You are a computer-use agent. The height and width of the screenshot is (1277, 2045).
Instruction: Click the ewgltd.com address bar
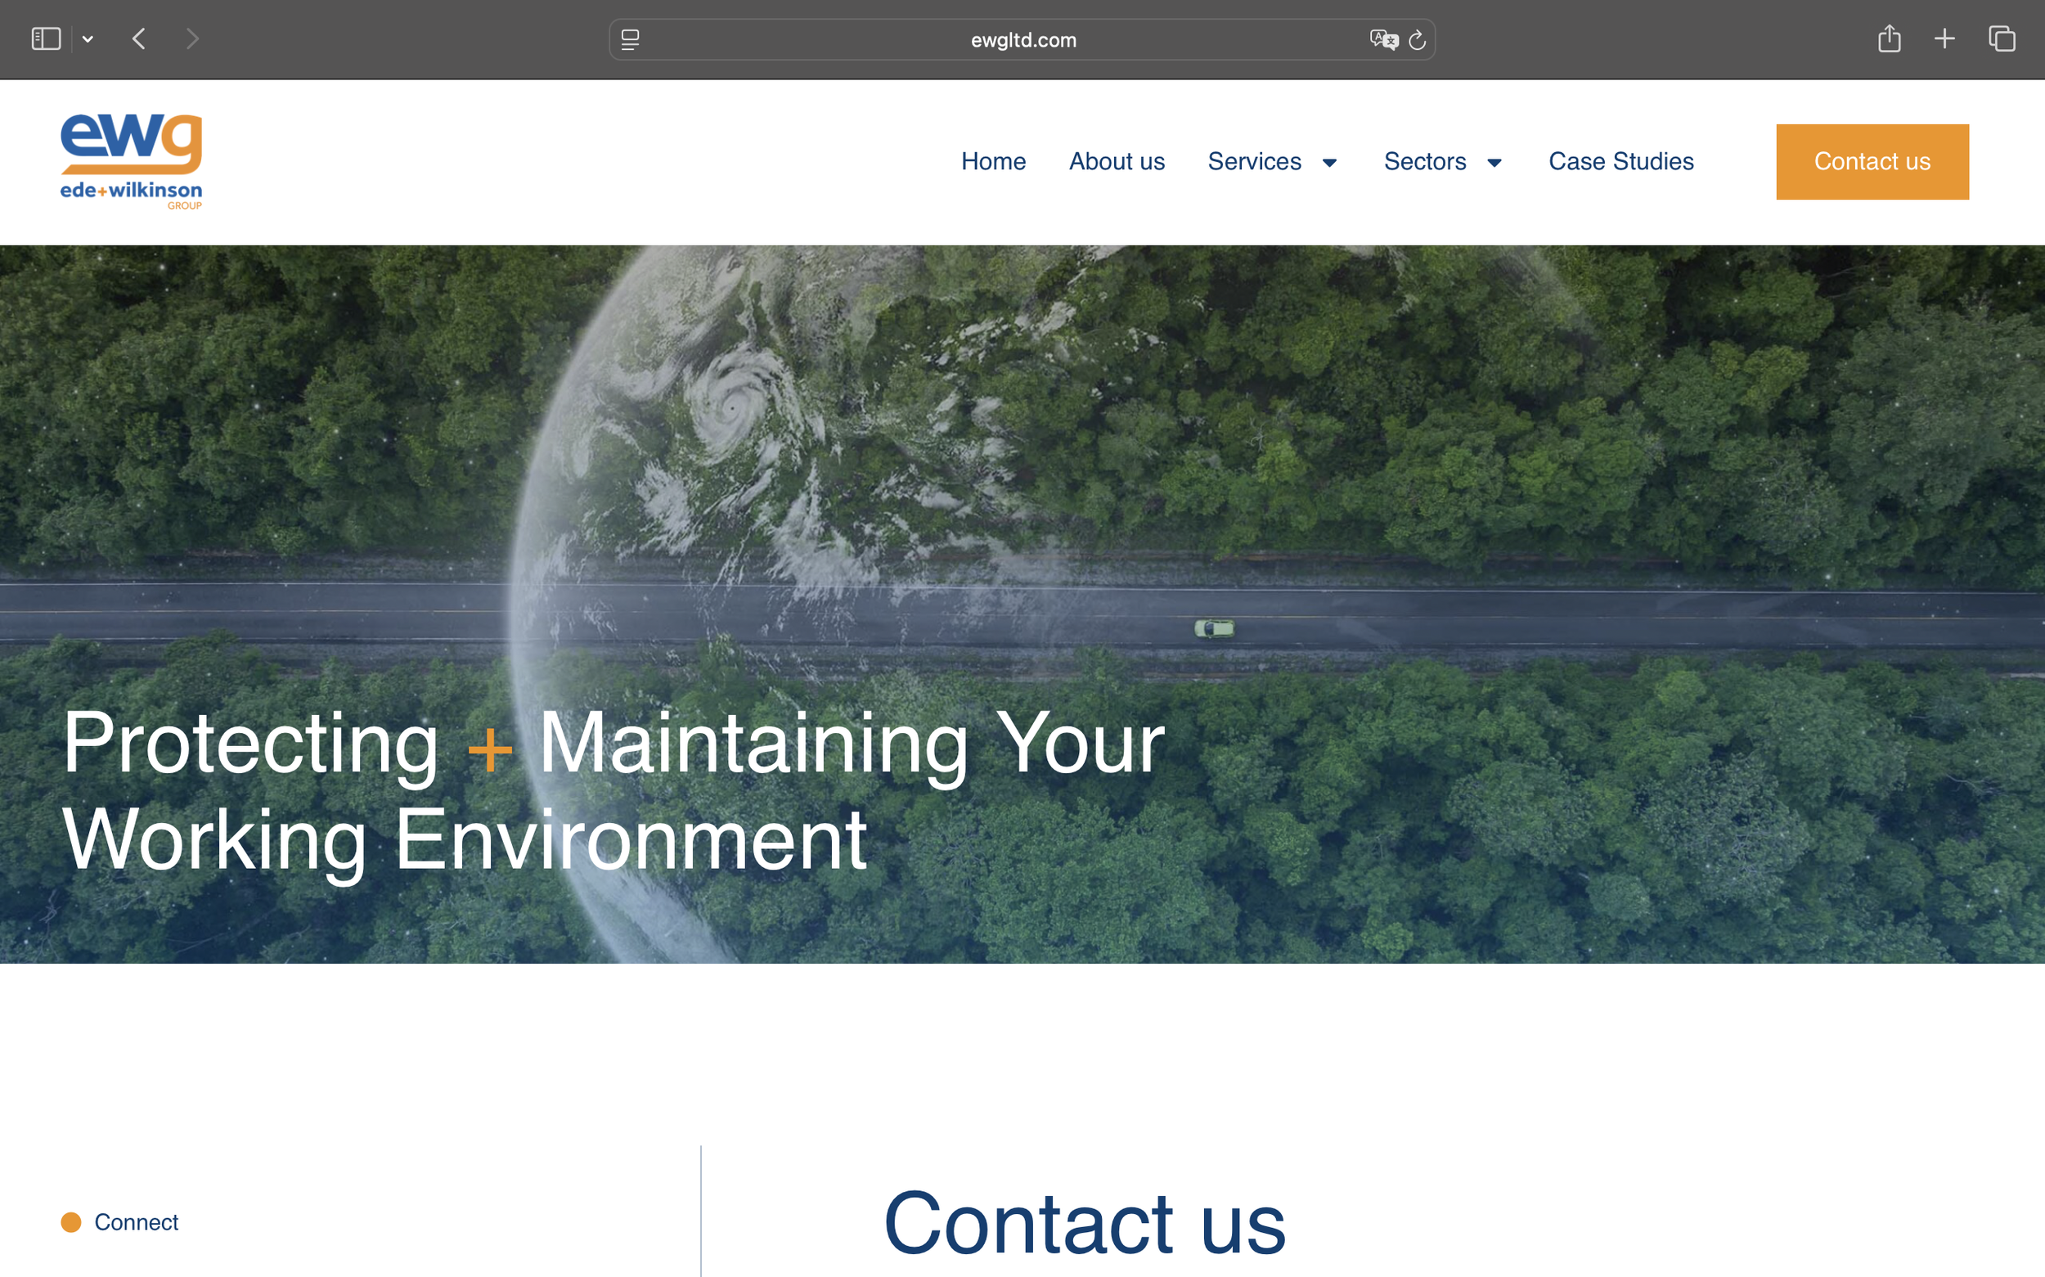1022,40
